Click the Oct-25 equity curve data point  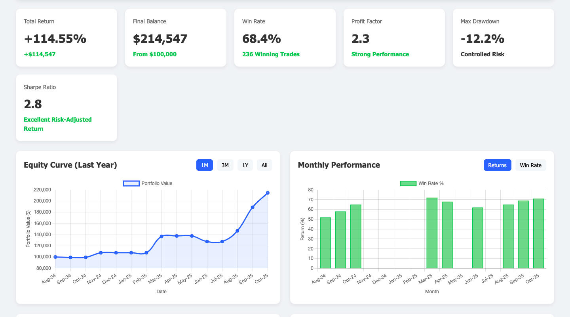[x=268, y=193]
